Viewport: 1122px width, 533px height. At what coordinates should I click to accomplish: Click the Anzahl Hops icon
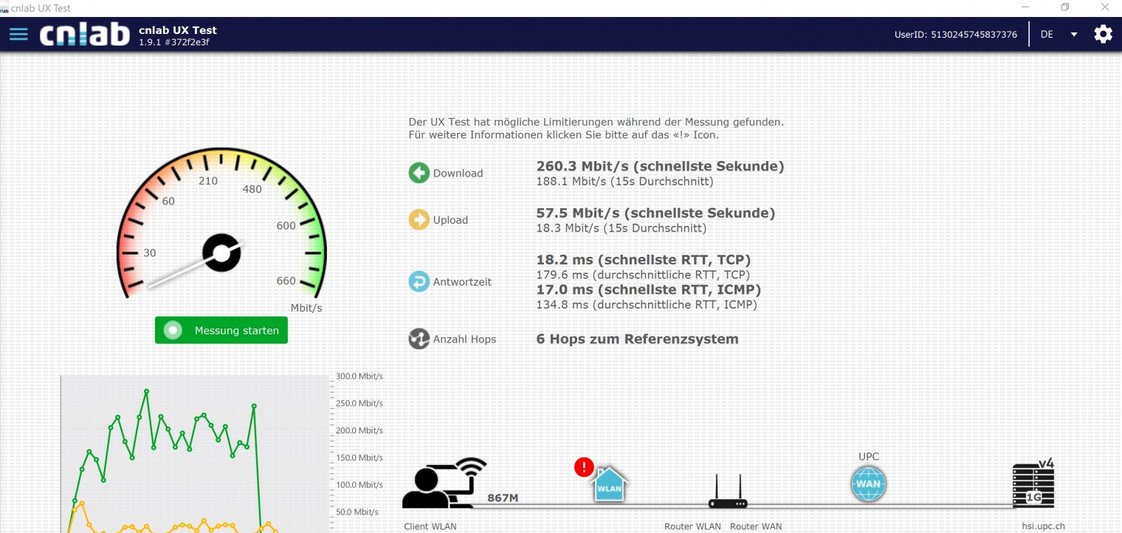tap(419, 339)
